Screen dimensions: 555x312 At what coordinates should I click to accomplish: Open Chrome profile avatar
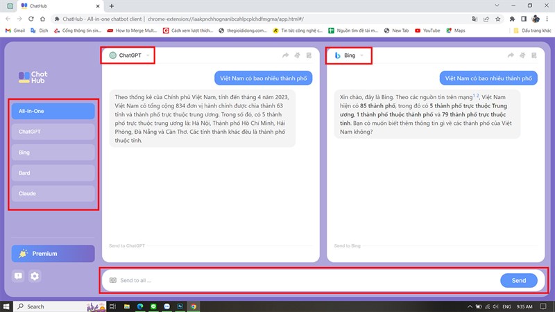point(536,19)
